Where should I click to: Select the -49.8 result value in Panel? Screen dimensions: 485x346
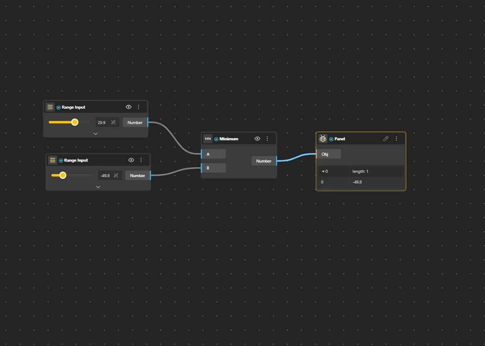pyautogui.click(x=357, y=182)
